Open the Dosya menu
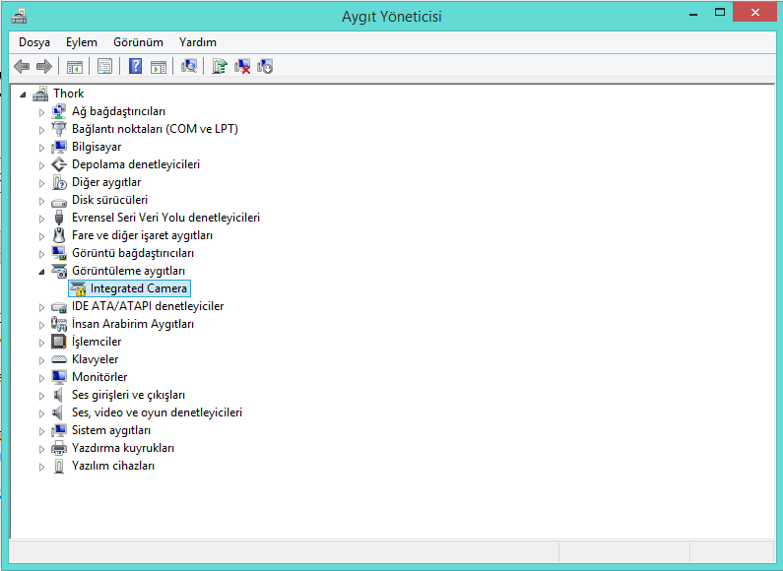 pos(34,42)
